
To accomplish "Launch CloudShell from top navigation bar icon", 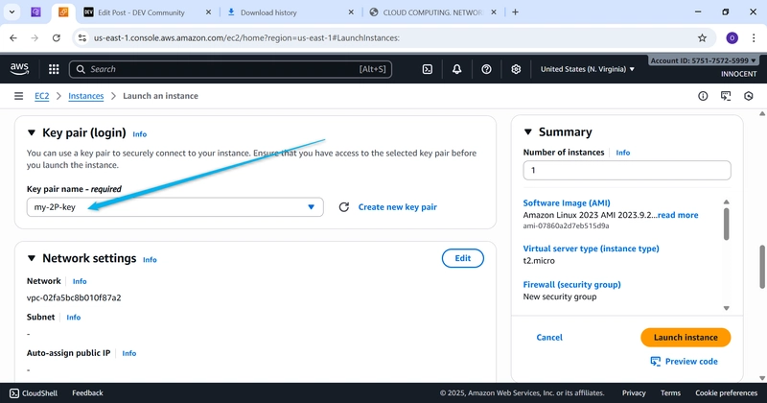I will [428, 69].
